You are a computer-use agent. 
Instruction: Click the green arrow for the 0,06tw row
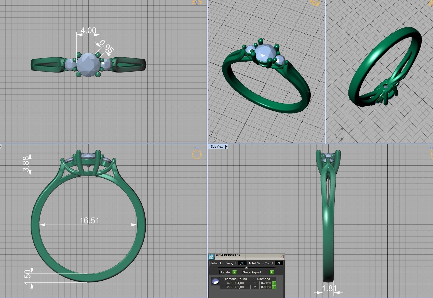click(274, 287)
